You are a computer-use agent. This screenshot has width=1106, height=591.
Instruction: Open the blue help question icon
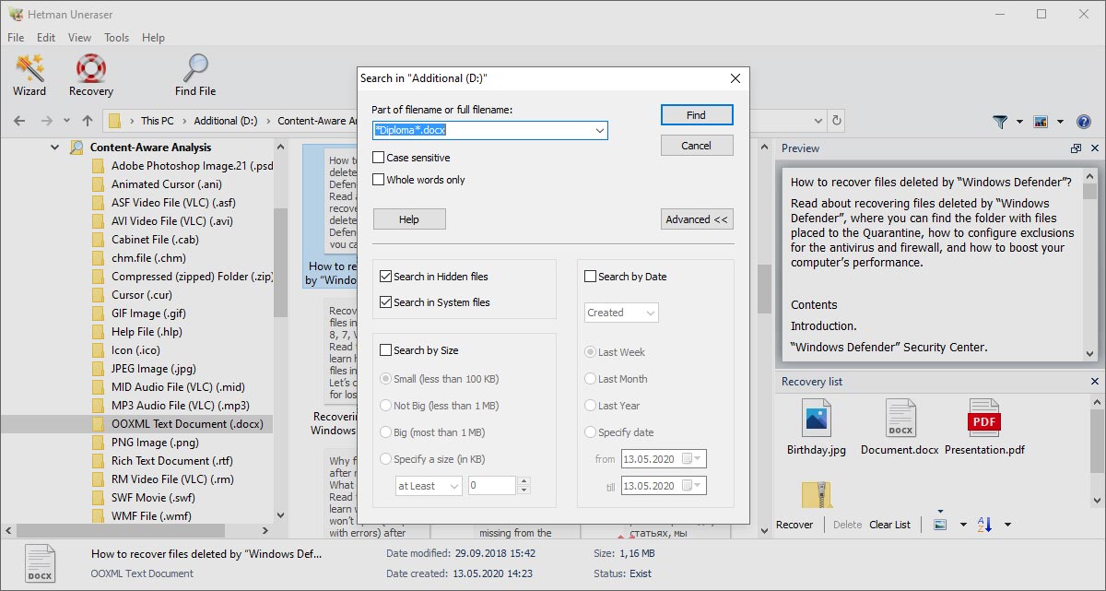click(1084, 122)
